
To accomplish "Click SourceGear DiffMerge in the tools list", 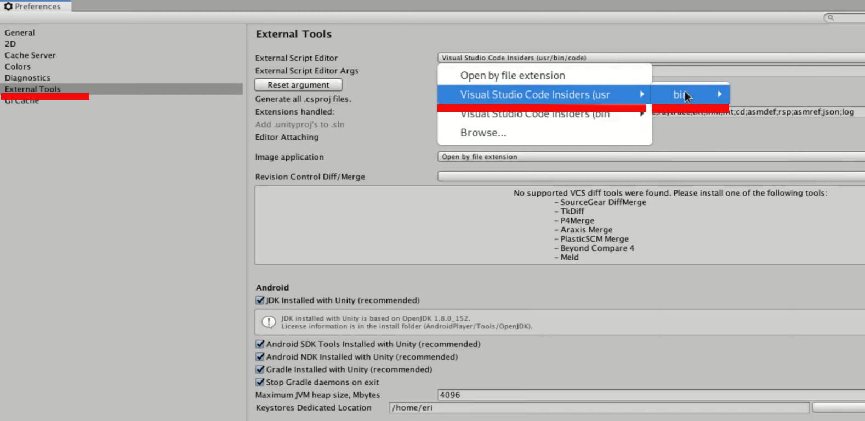I will pyautogui.click(x=603, y=202).
